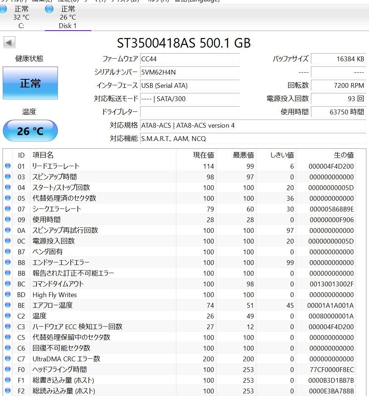Click threshold value 97 in row 0A
Image resolution: width=369 pixels, height=396 pixels.
click(290, 231)
